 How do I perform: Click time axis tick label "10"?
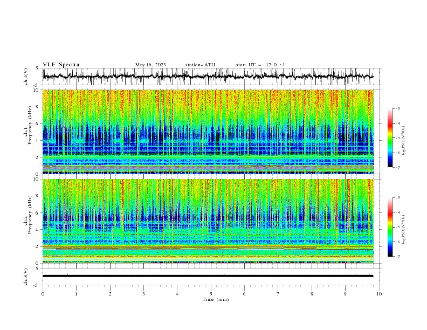tap(379, 294)
